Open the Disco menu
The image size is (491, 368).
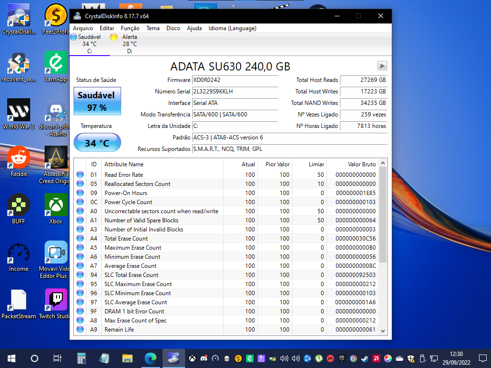pos(173,28)
